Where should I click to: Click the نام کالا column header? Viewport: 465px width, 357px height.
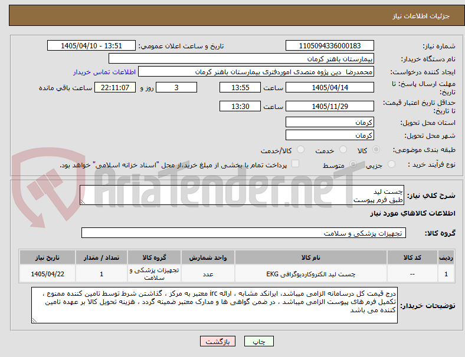click(x=311, y=257)
